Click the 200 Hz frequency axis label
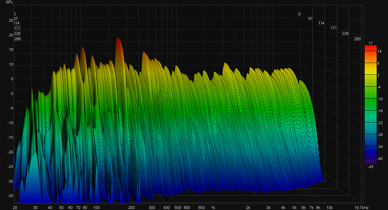This screenshot has width=388, height=210. pos(131,208)
